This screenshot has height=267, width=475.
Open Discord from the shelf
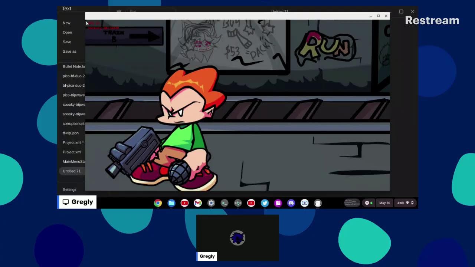click(291, 203)
